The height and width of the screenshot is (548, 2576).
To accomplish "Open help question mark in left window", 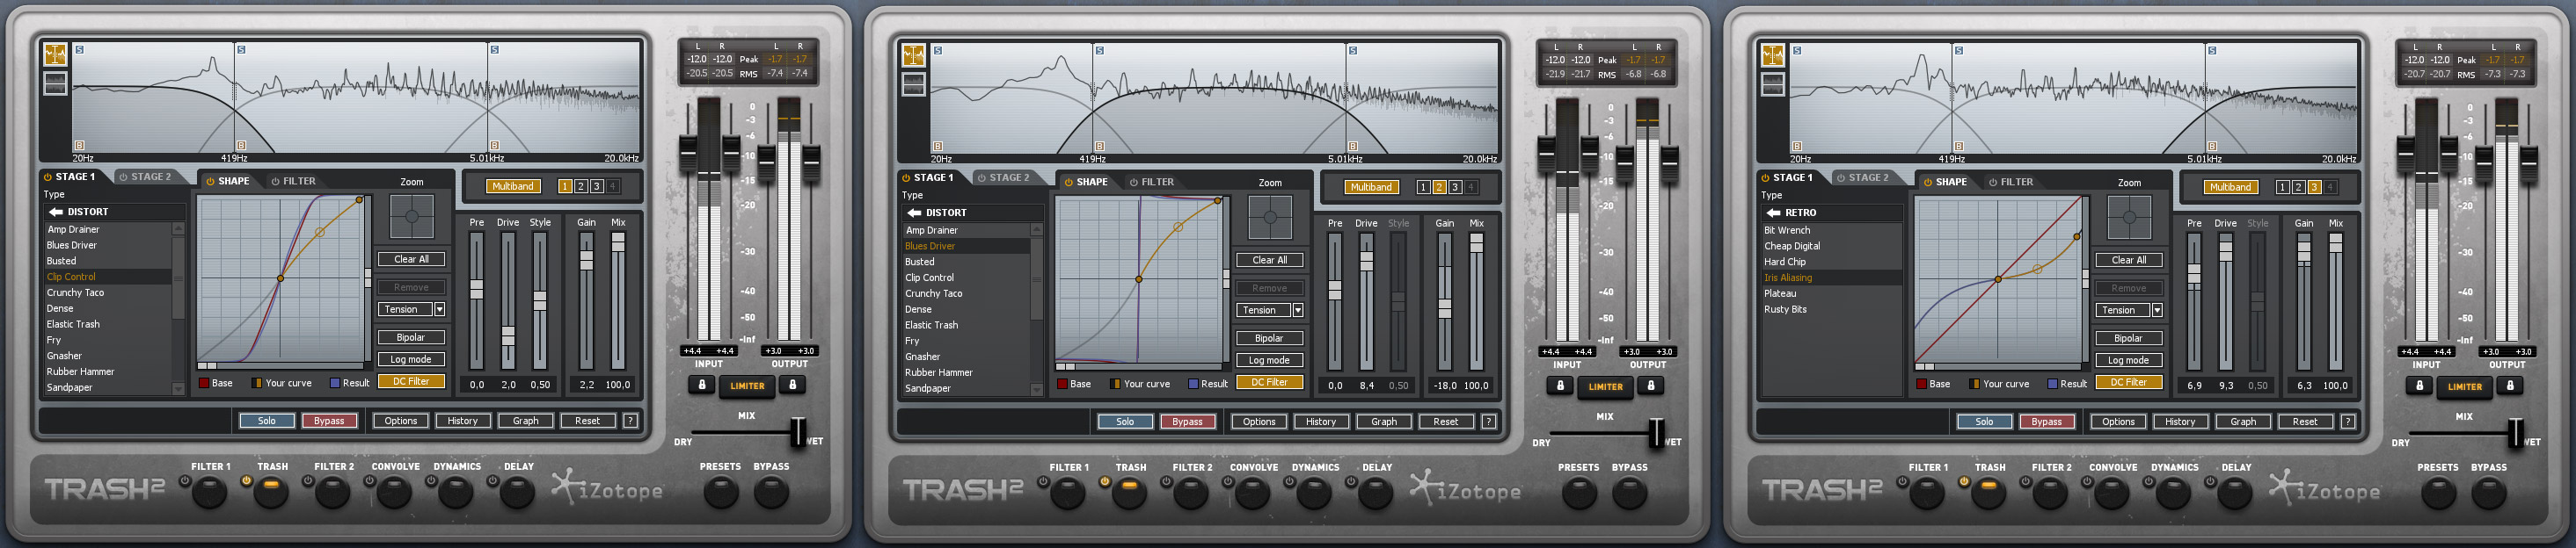I will [x=631, y=422].
